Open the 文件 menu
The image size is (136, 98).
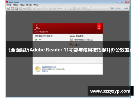click(9, 5)
